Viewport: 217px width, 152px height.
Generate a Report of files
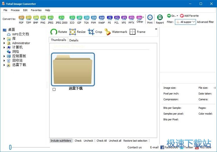160,19
